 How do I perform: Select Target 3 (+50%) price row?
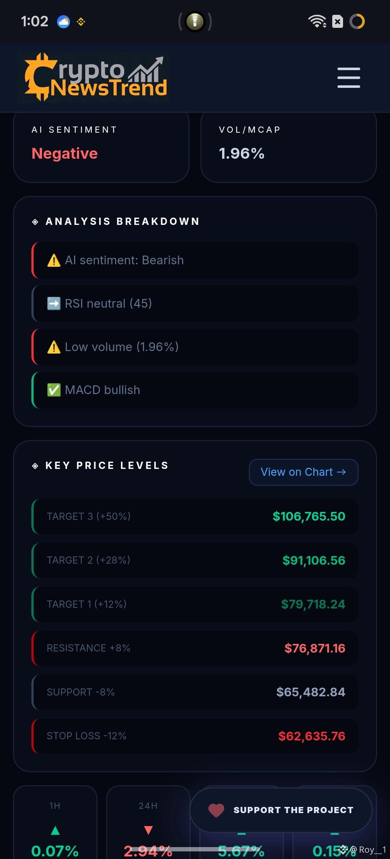pos(195,516)
